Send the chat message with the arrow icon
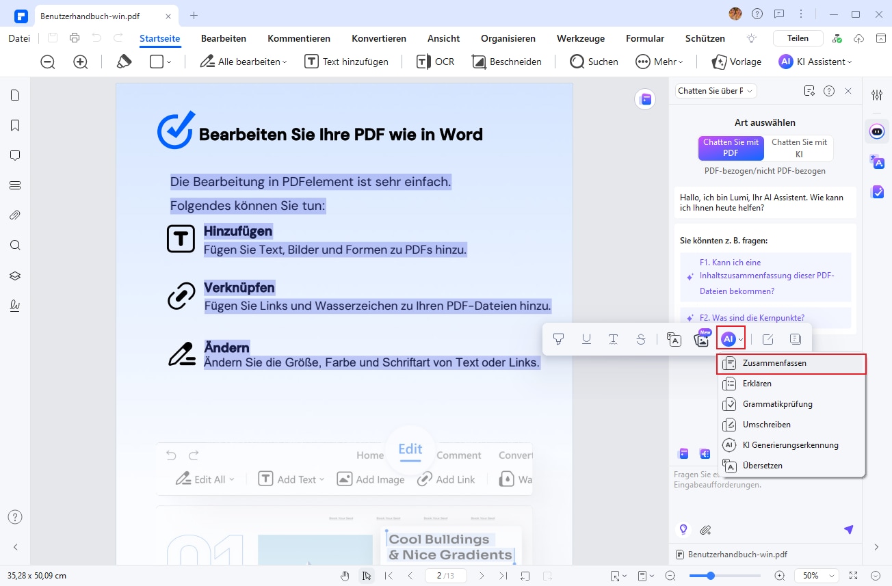 point(848,529)
